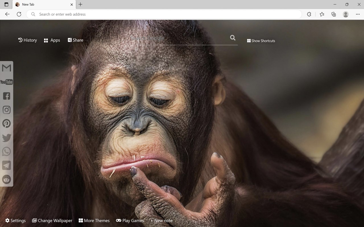The width and height of the screenshot is (364, 227).
Task: Open Gmail from the sidebar
Action: click(7, 68)
